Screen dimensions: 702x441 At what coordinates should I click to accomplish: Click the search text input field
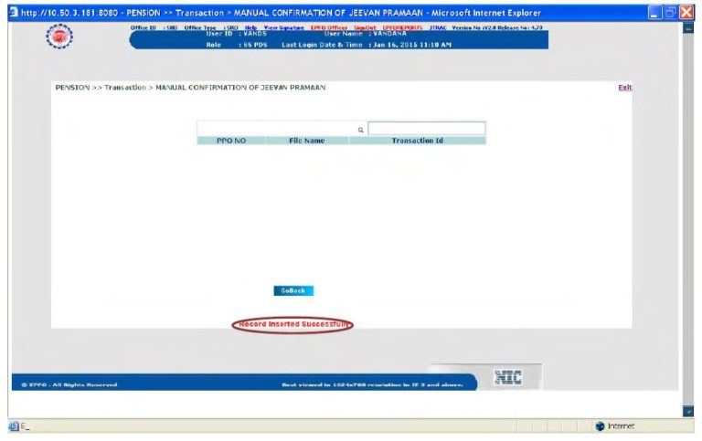pyautogui.click(x=426, y=129)
